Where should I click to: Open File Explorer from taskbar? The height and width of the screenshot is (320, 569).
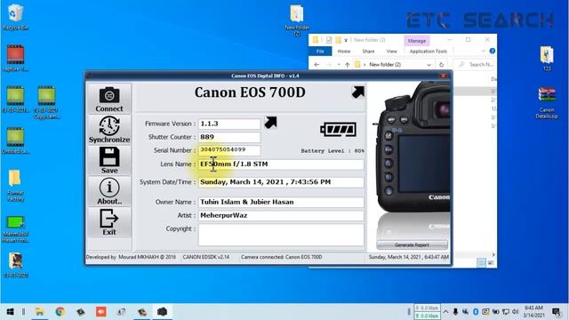click(39, 312)
